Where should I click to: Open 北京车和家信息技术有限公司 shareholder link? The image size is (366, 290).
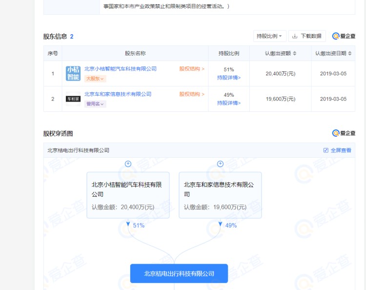point(118,94)
